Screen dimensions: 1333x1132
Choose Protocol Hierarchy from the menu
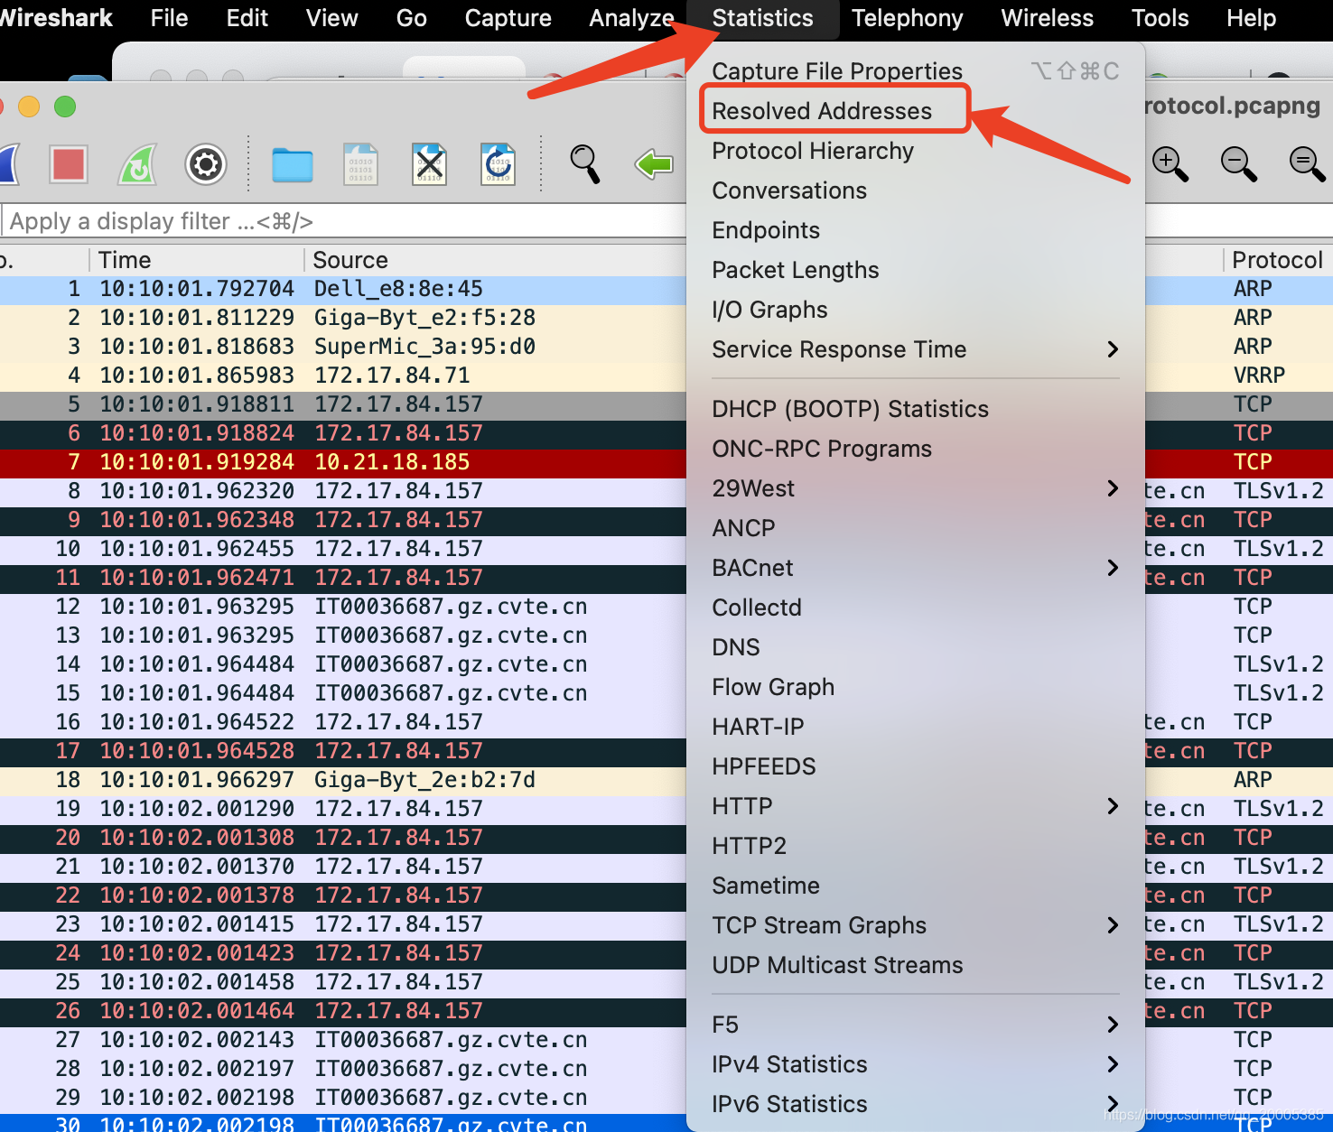(916, 151)
